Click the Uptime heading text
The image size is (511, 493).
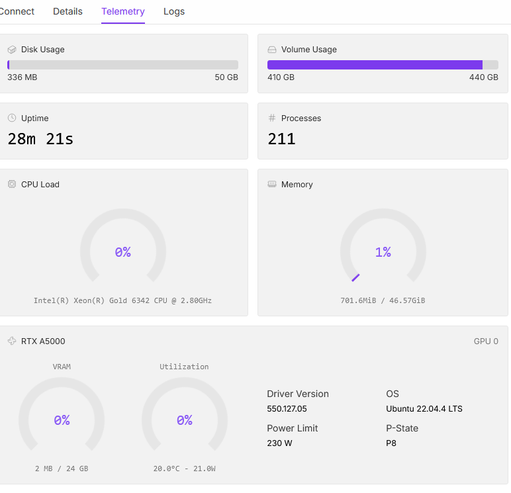click(x=35, y=118)
